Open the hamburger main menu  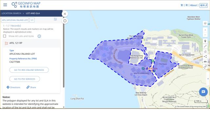(5, 5)
